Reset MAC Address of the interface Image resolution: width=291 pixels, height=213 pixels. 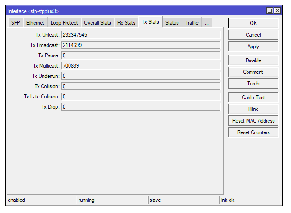253,121
